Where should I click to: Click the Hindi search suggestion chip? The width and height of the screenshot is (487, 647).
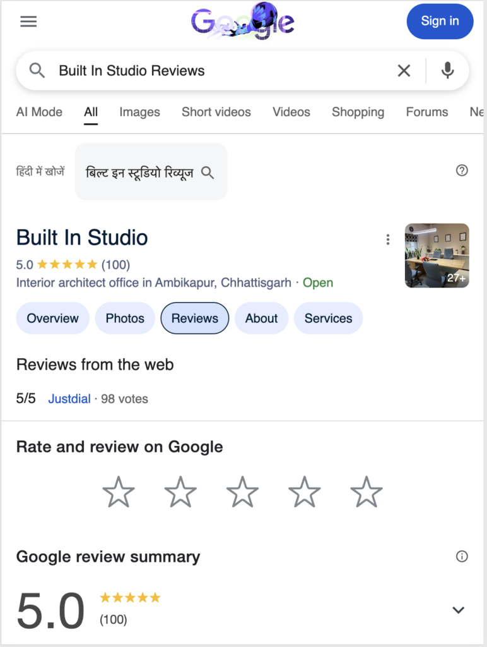click(x=151, y=172)
